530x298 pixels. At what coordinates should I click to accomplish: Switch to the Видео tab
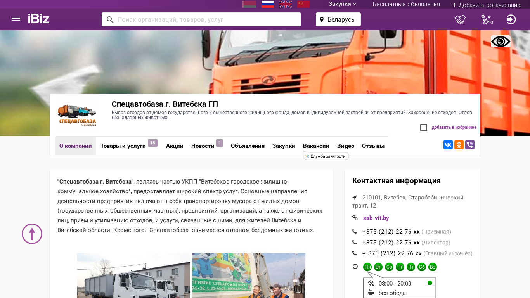point(346,146)
